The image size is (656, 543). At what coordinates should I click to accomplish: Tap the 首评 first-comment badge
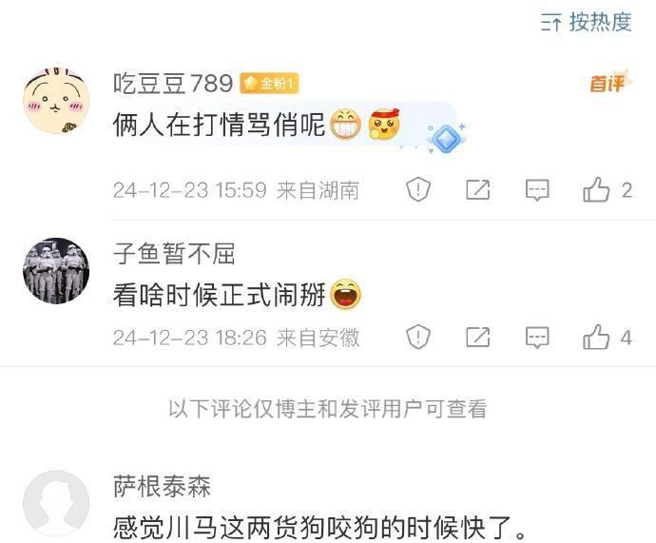coord(610,82)
